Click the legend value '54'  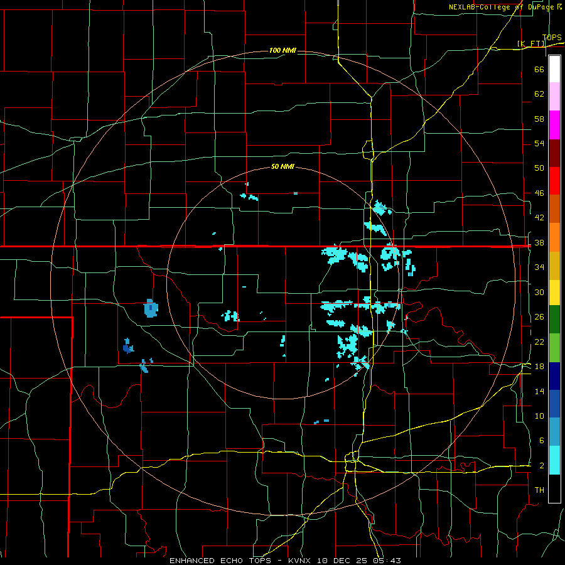click(x=539, y=143)
